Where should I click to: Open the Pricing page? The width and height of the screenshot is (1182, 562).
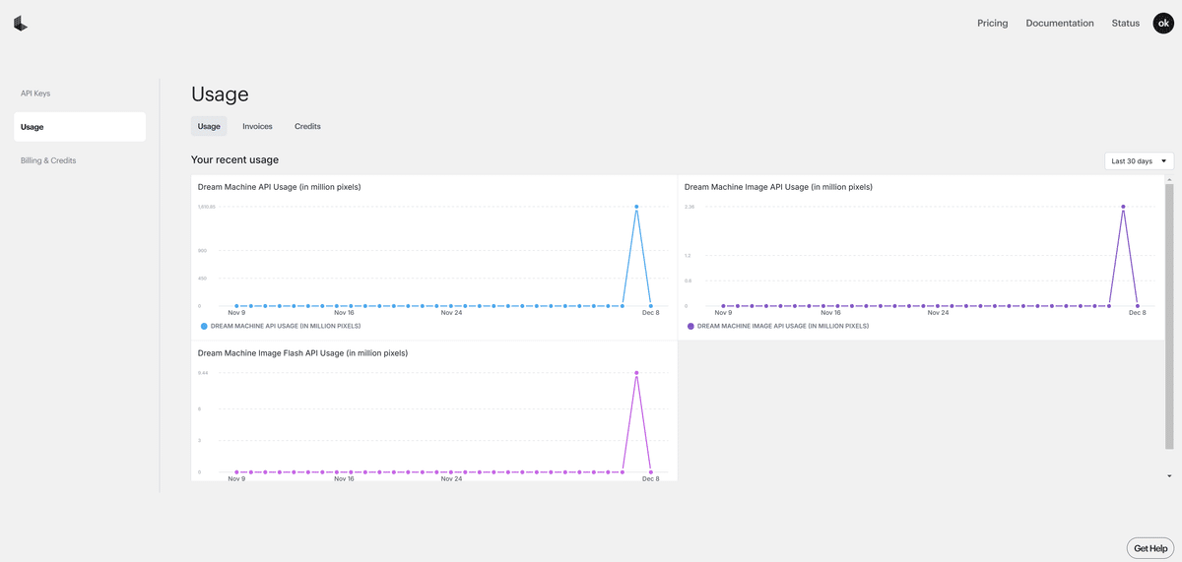pyautogui.click(x=992, y=23)
